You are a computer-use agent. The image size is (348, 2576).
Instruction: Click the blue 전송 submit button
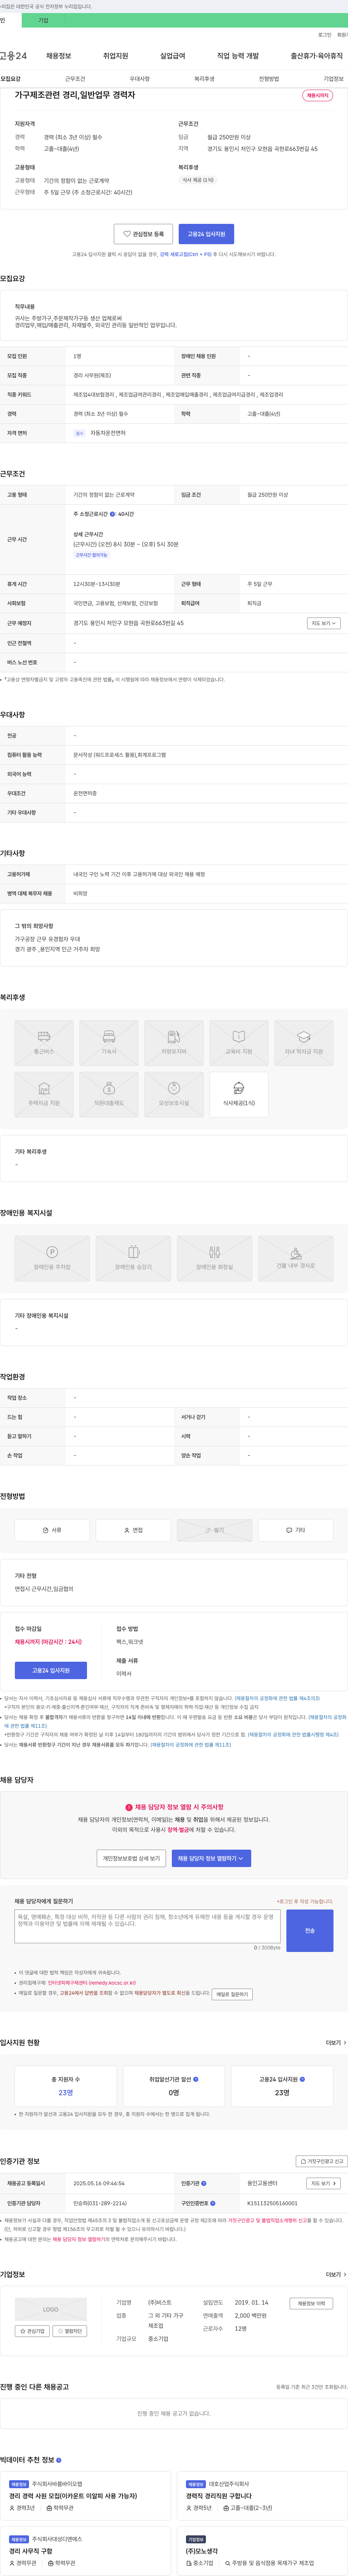[310, 1931]
